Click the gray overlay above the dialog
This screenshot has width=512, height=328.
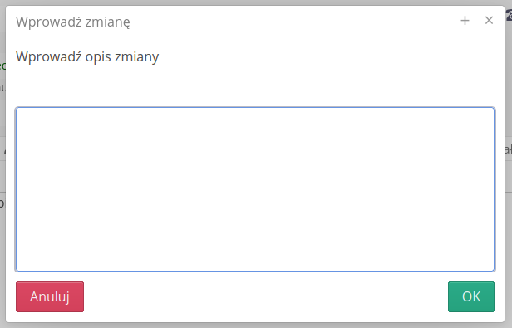(256, 2)
